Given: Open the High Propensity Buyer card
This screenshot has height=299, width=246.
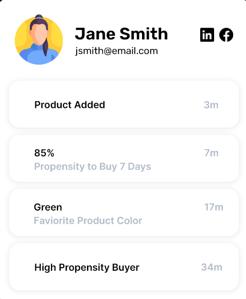Looking at the screenshot, I should [124, 267].
